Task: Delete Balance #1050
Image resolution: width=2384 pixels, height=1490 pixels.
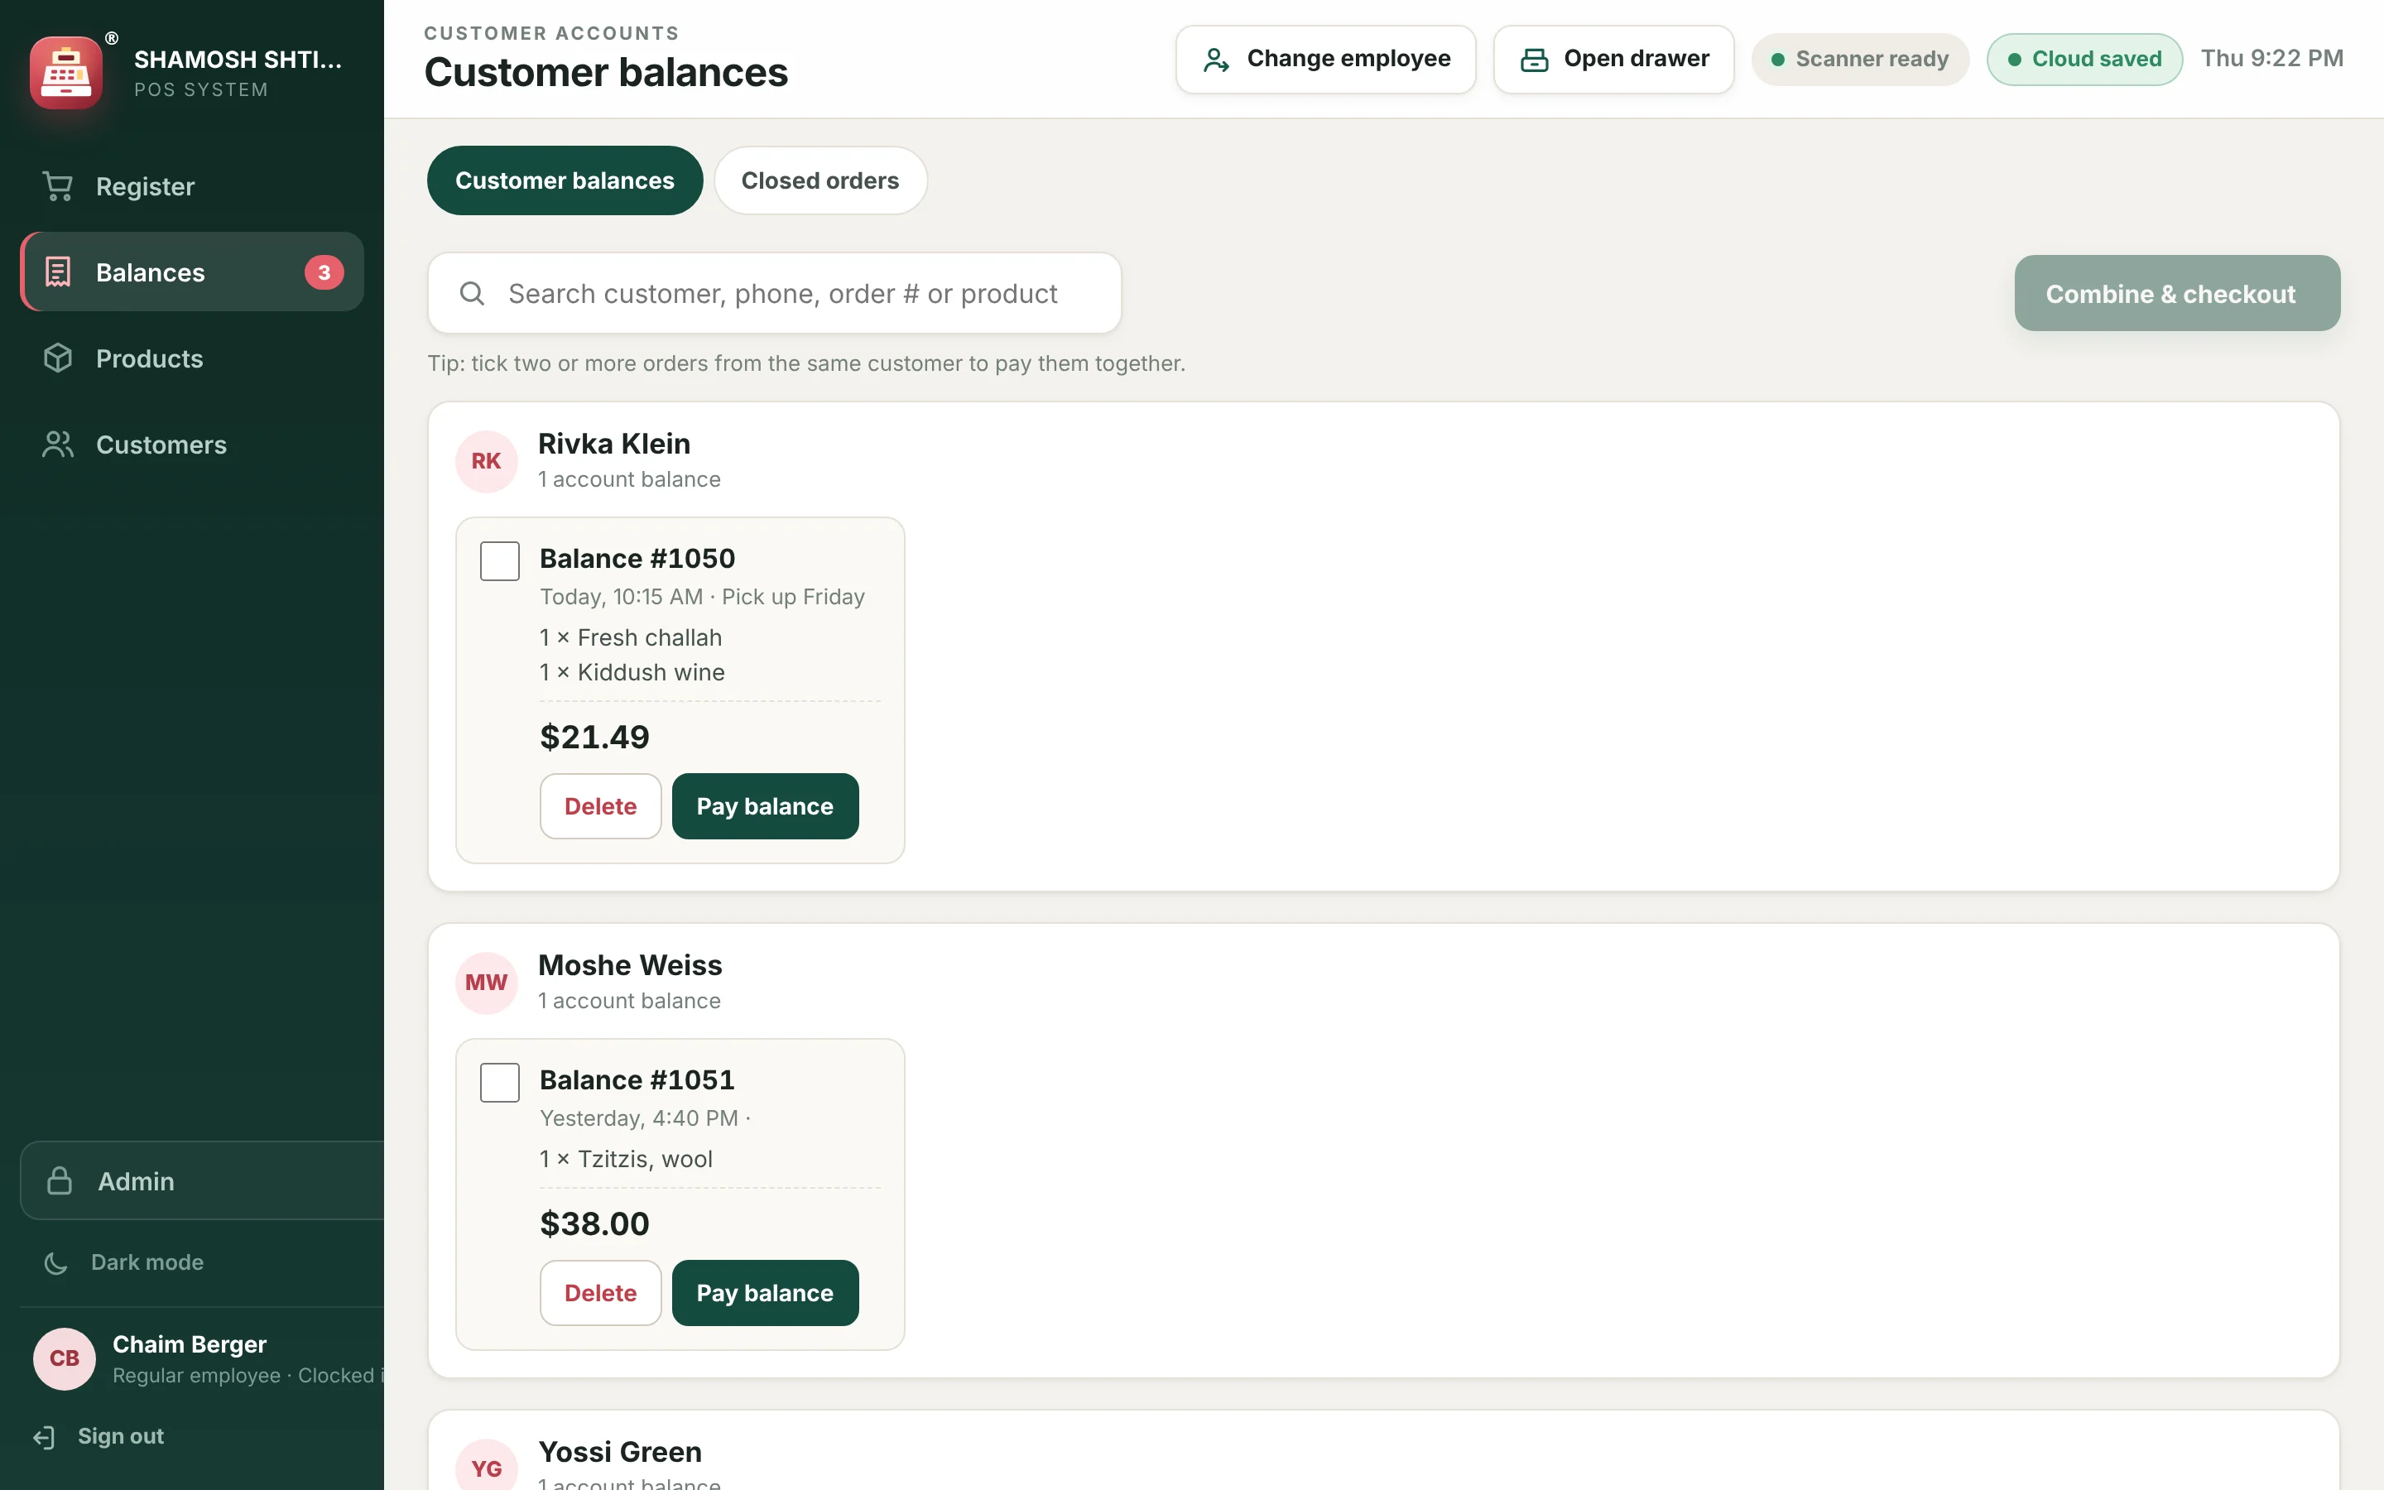Action: (x=600, y=806)
